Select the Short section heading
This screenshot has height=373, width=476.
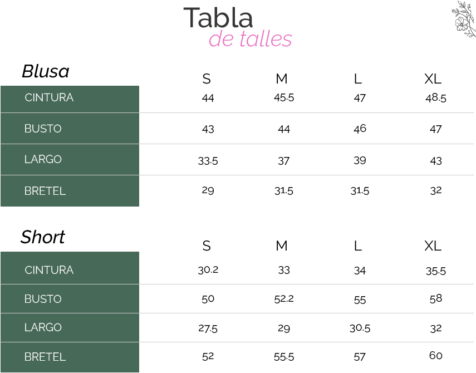coord(42,237)
